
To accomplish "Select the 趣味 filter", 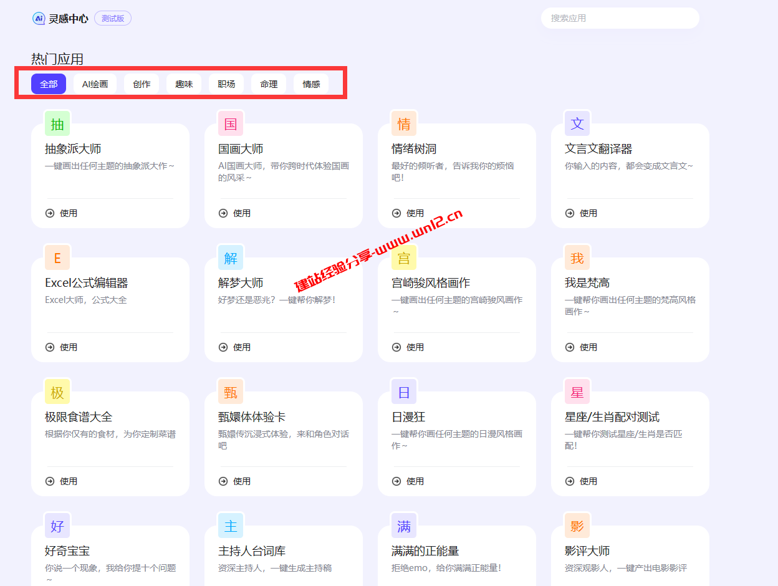I will [x=183, y=84].
